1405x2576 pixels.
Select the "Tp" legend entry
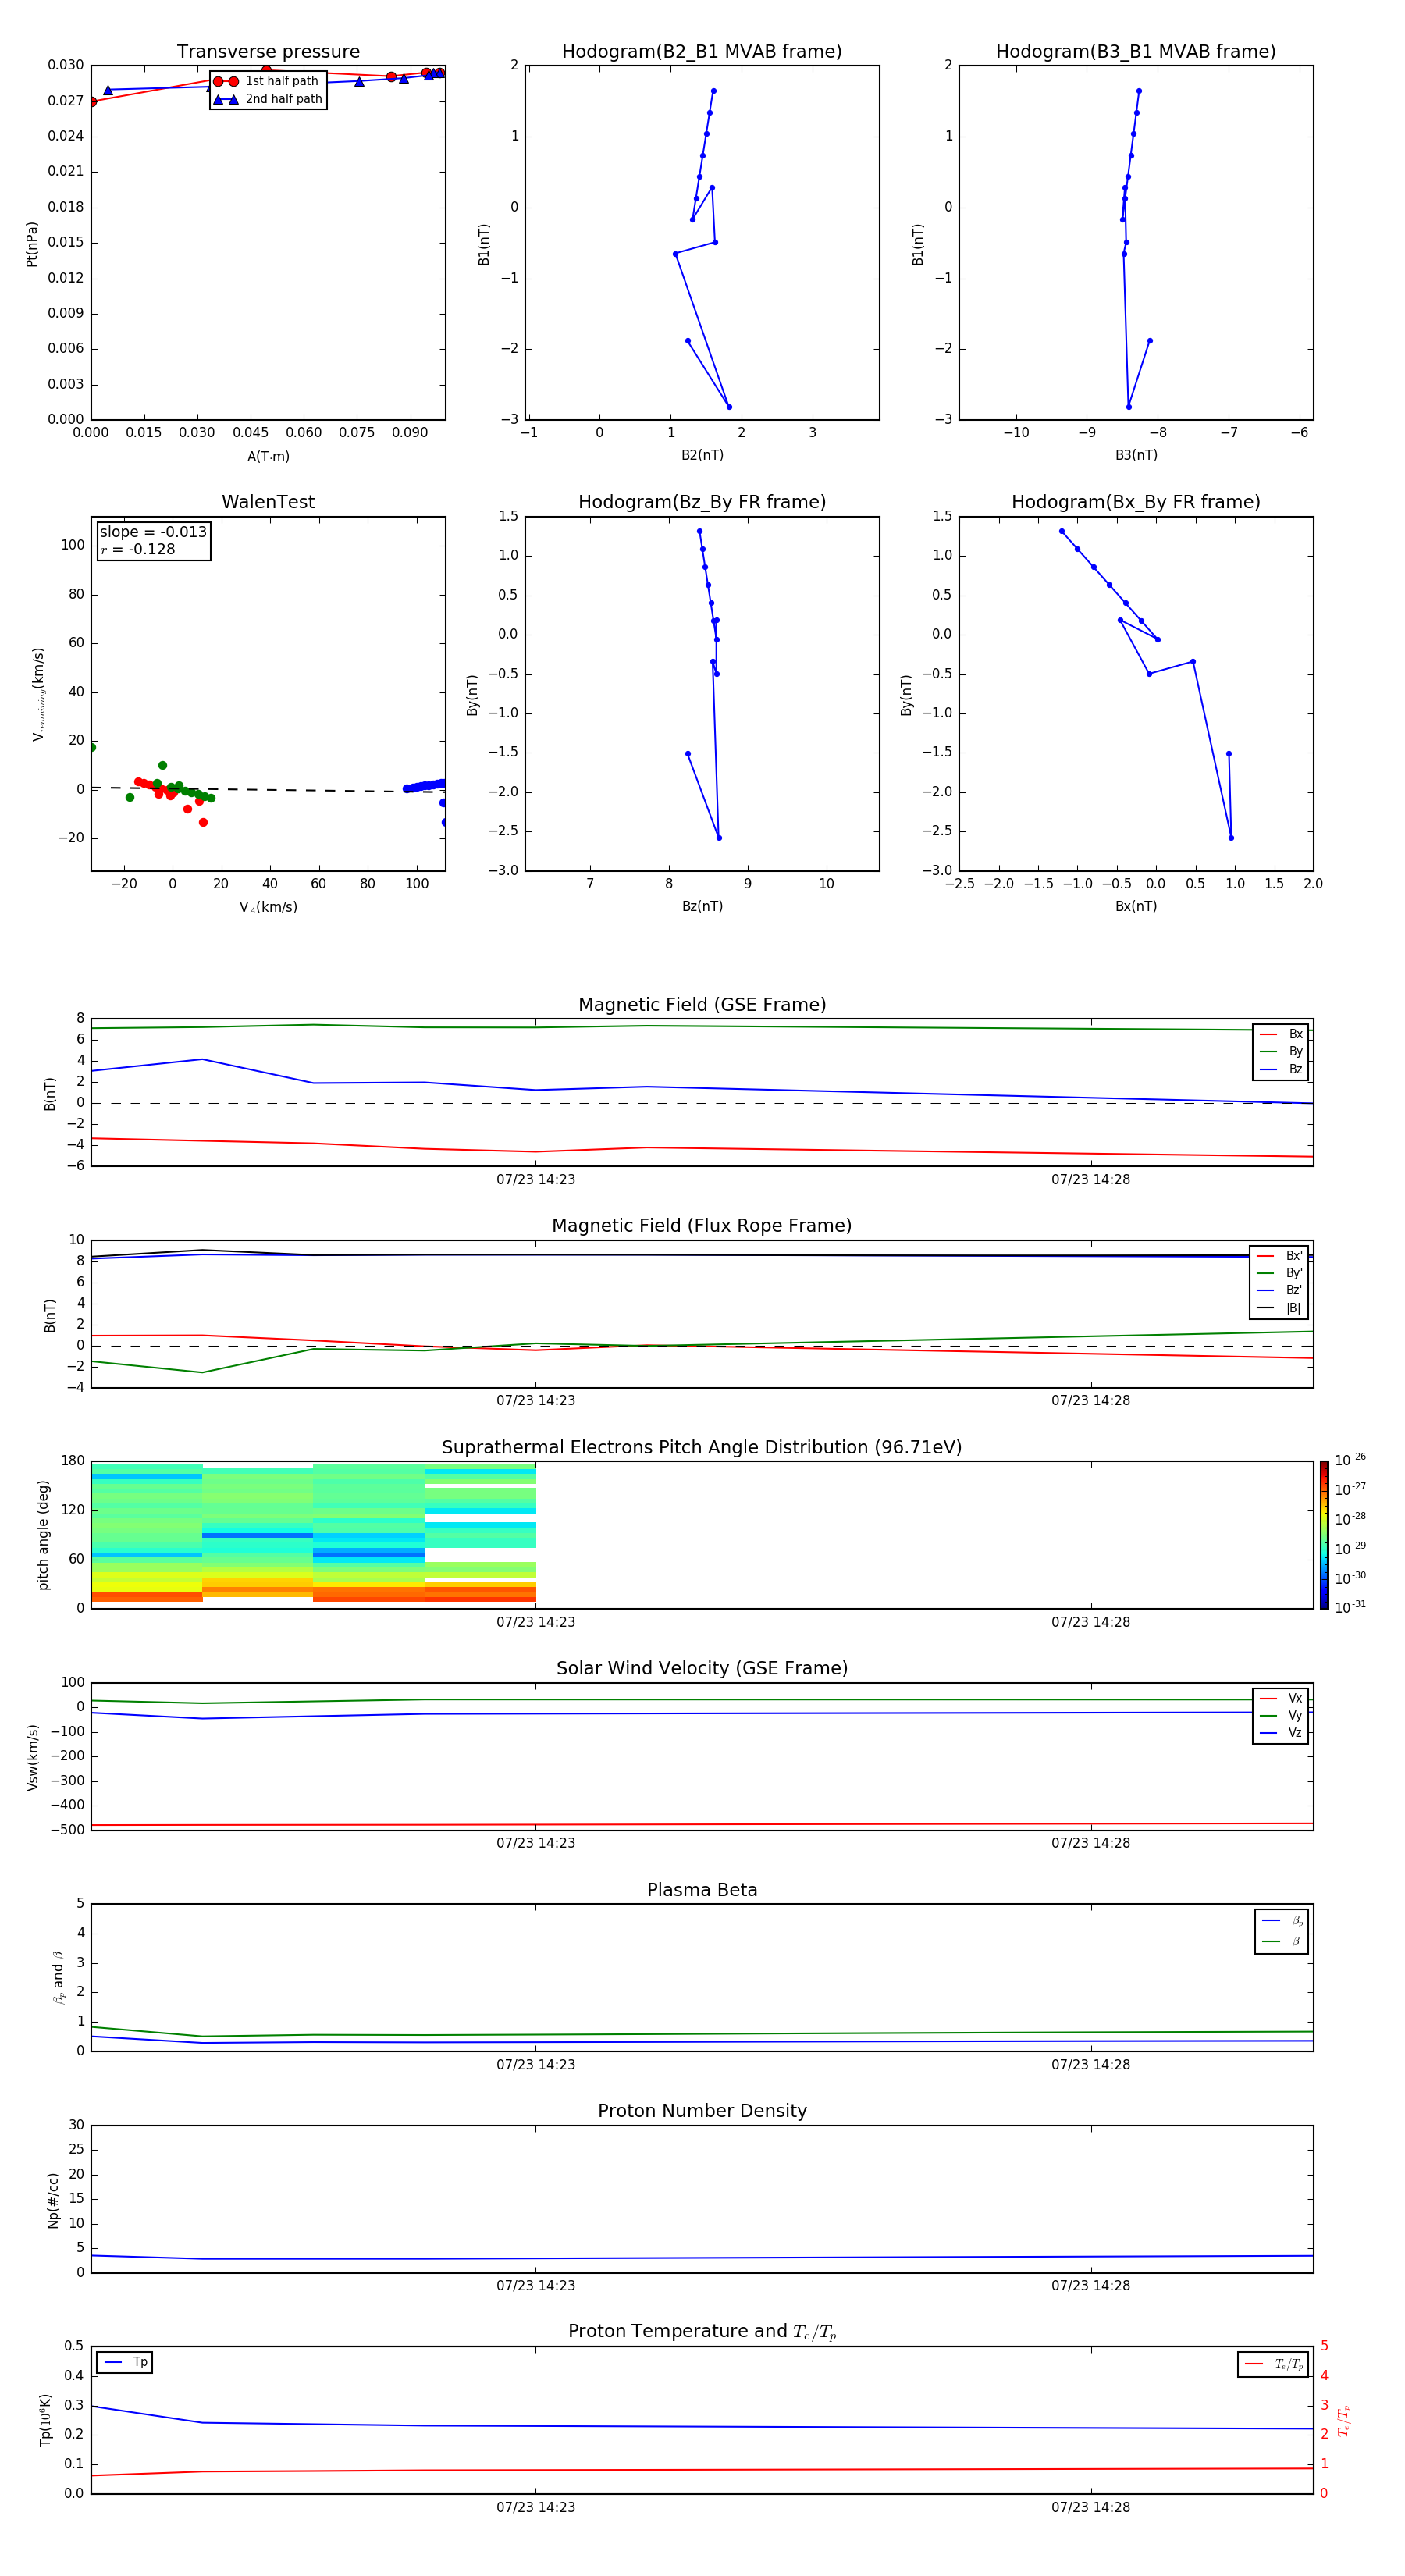coord(125,2362)
